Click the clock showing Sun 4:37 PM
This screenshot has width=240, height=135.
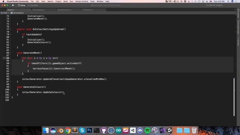coord(219,1)
